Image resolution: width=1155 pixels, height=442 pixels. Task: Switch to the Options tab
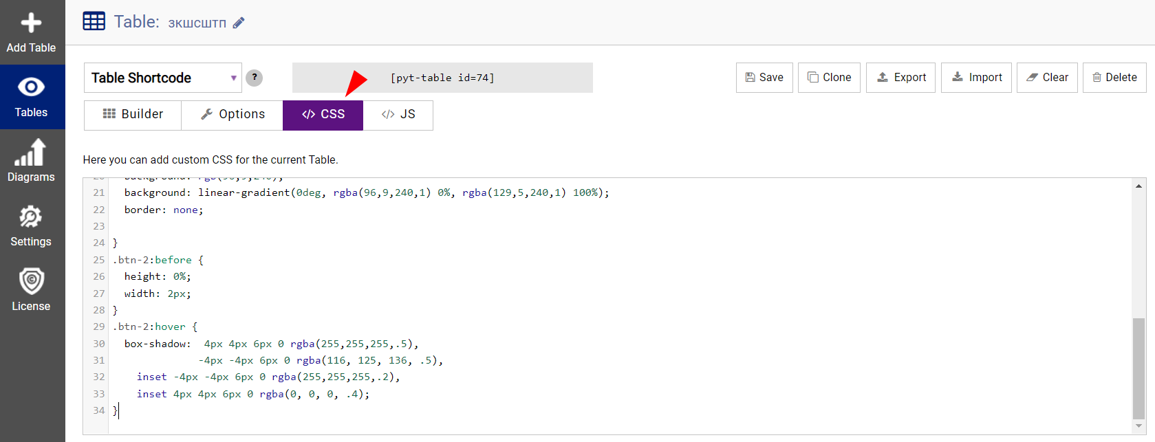(233, 114)
